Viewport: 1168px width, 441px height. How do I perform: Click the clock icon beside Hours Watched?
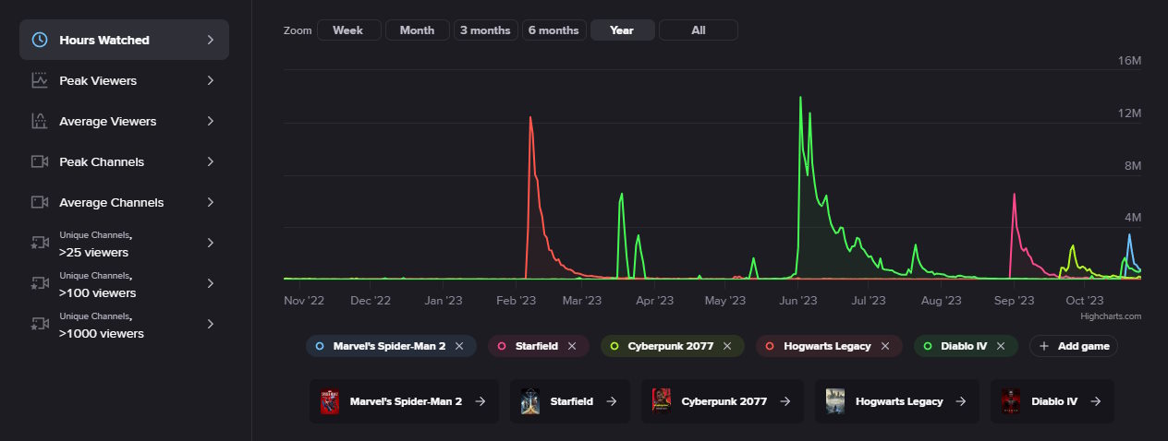40,40
